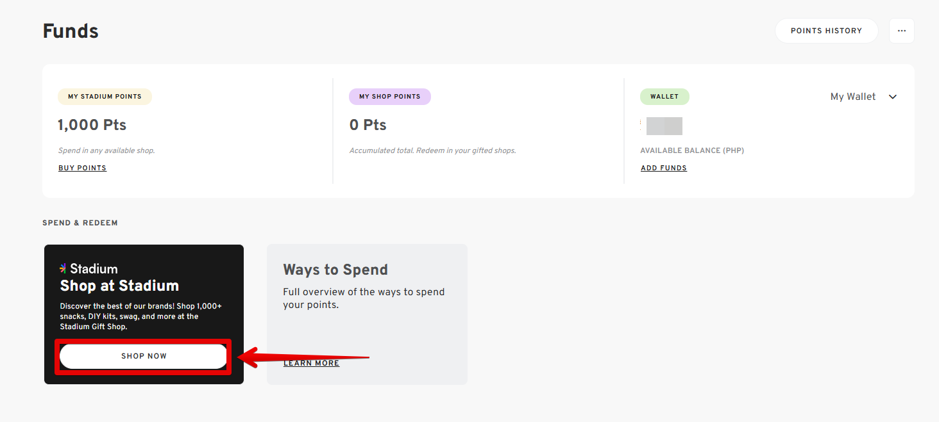
Task: Select the My Stadium Points badge
Action: (105, 97)
